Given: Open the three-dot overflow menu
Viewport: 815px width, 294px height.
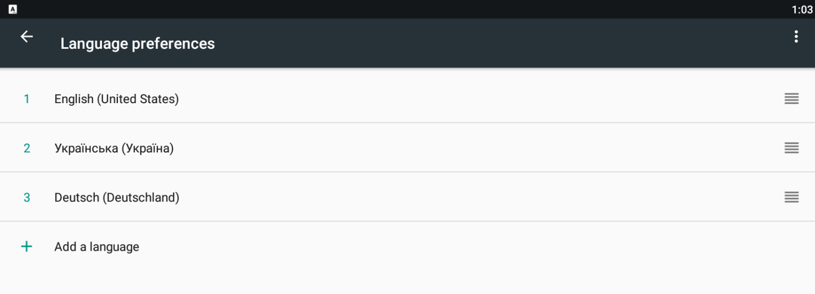Looking at the screenshot, I should click(796, 37).
